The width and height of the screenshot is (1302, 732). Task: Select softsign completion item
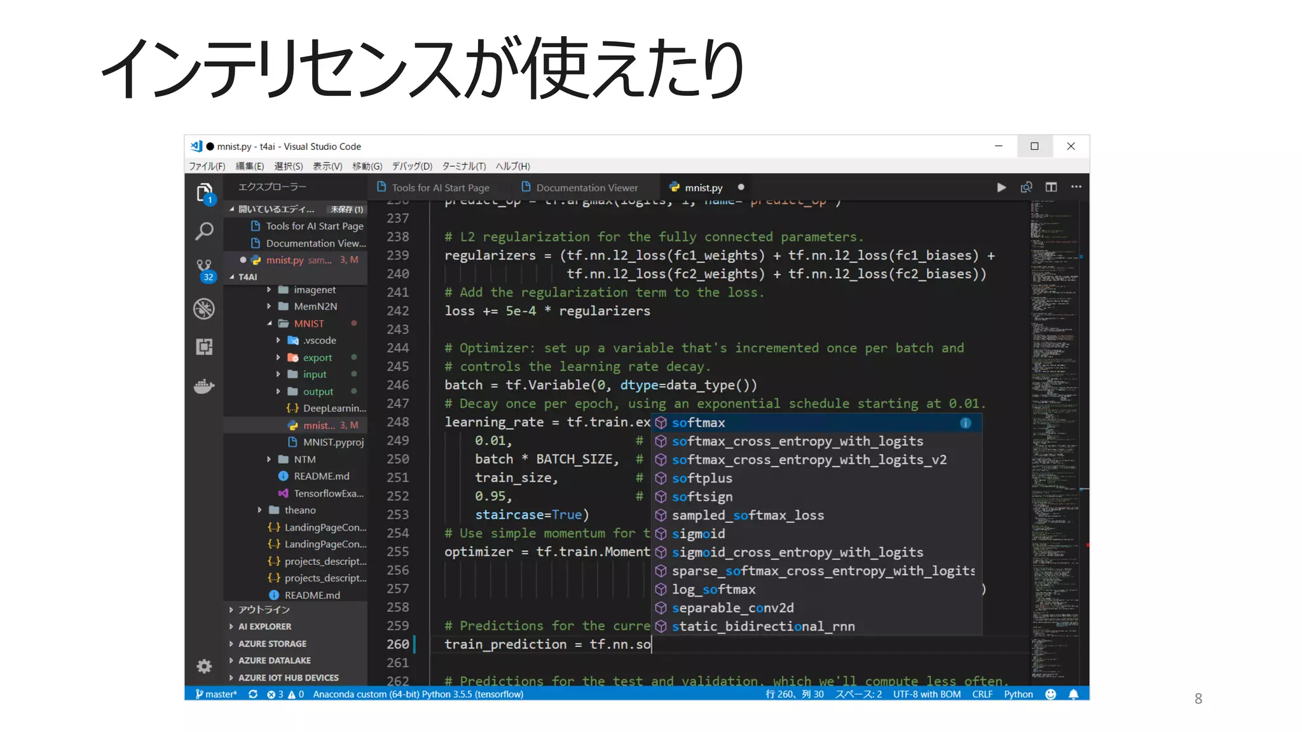(817, 496)
